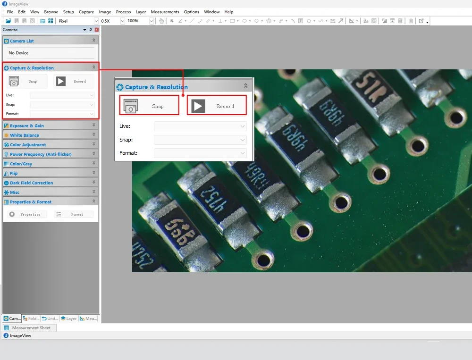
Task: Expand the Color/Gray section
Action: (93, 163)
